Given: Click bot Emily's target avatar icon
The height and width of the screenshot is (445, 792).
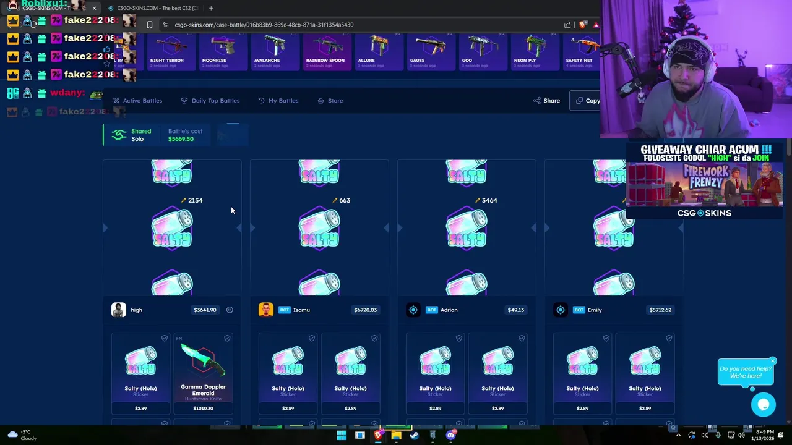Looking at the screenshot, I should coord(561,310).
